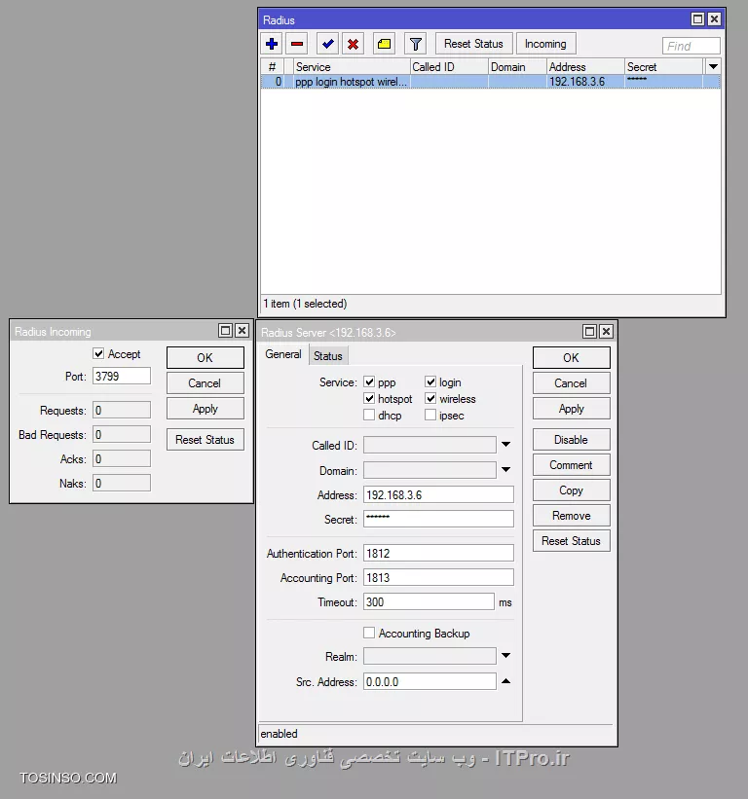Image resolution: width=748 pixels, height=799 pixels.
Task: Close the Radius Incoming window
Action: coord(243,331)
